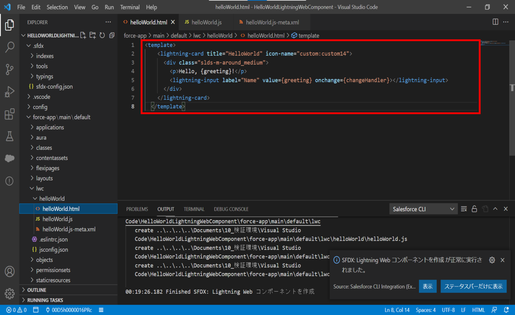Viewport: 515px width, 315px height.
Task: Open Explorer views and more actions menu
Action: [108, 22]
